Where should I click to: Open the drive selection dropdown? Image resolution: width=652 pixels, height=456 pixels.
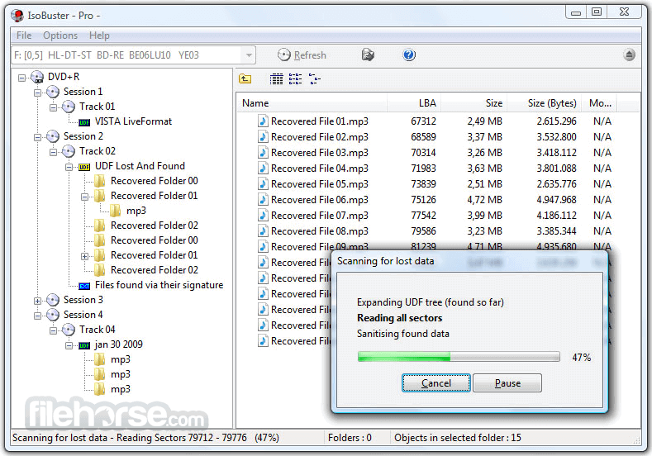point(249,55)
